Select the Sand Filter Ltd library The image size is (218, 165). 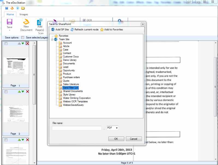71,88
